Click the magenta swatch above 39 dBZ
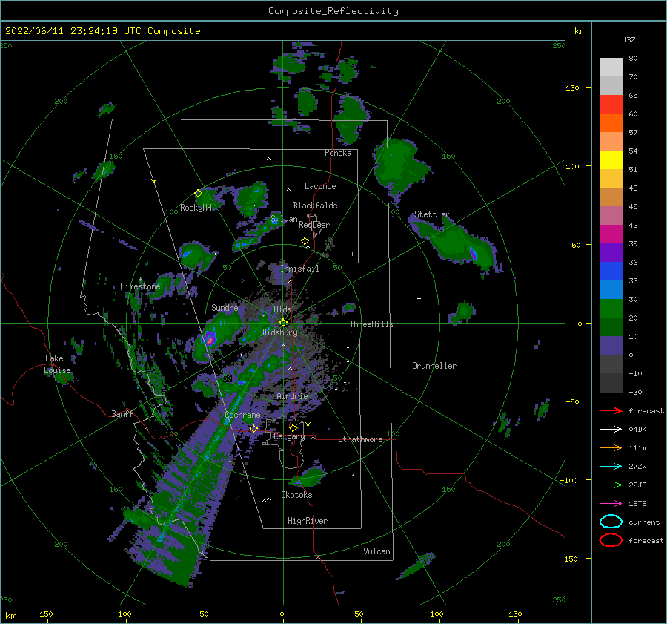667x624 pixels. [611, 234]
